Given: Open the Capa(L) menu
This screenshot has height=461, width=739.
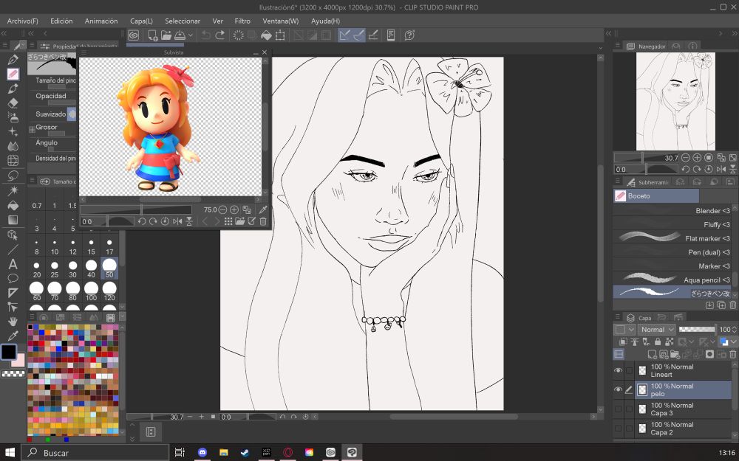Looking at the screenshot, I should pyautogui.click(x=141, y=21).
